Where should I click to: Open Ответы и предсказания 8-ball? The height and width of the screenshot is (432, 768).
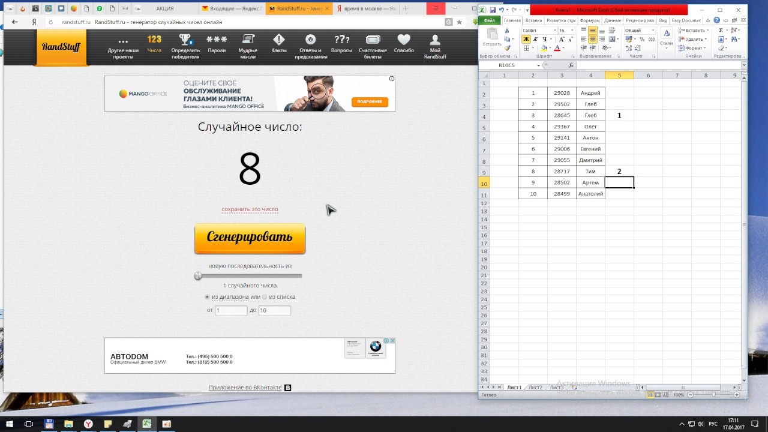(311, 46)
